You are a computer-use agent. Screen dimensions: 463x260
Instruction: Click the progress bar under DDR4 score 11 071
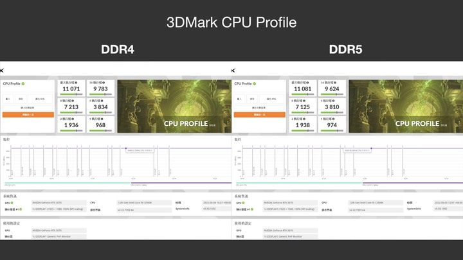(71, 94)
